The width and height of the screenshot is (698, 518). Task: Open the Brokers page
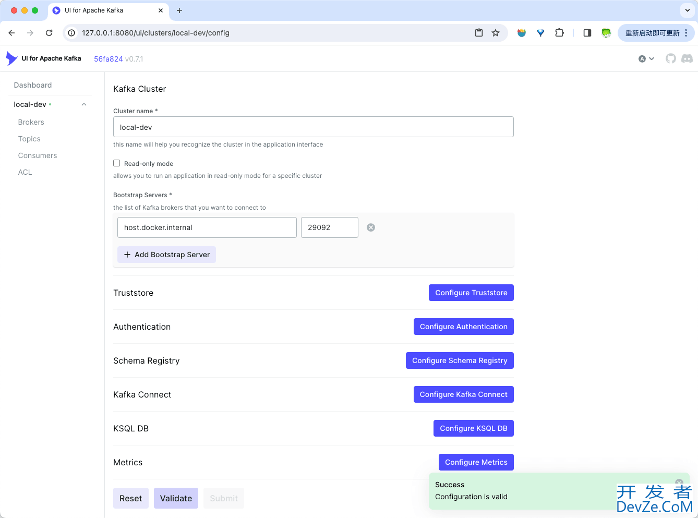(x=31, y=122)
